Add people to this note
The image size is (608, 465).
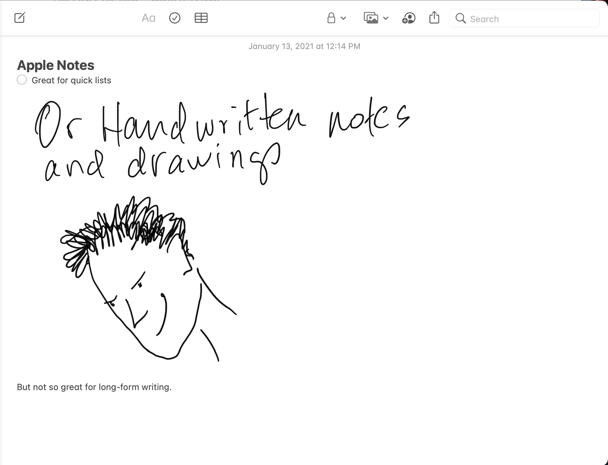point(409,18)
